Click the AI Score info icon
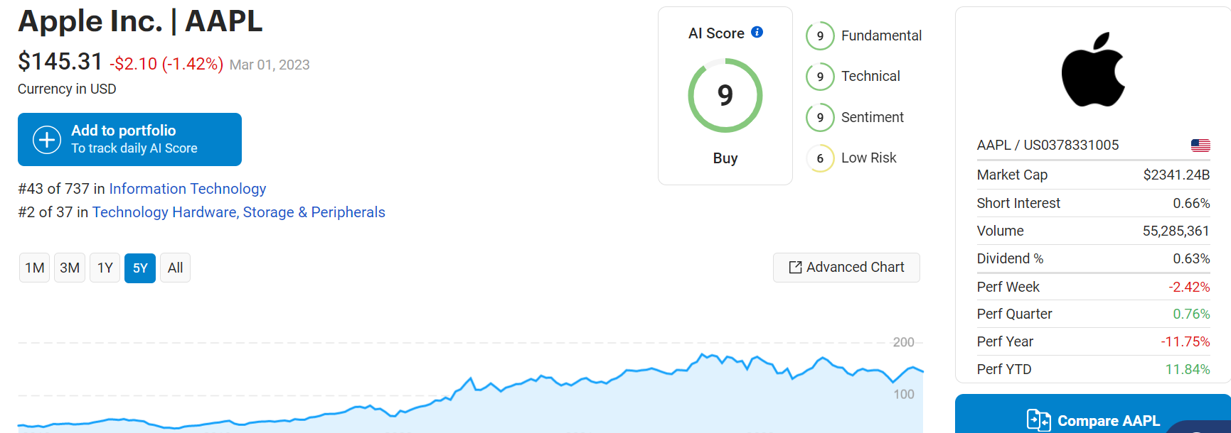The image size is (1231, 433). pyautogui.click(x=757, y=32)
